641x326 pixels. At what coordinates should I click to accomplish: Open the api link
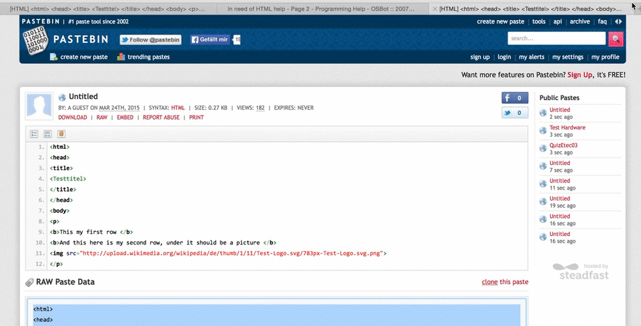[x=558, y=21]
